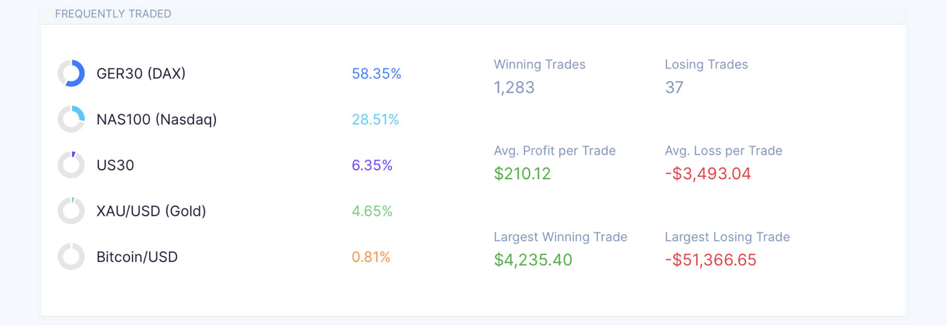
Task: Click the largest losing trade -$51,366.65
Action: [x=711, y=260]
